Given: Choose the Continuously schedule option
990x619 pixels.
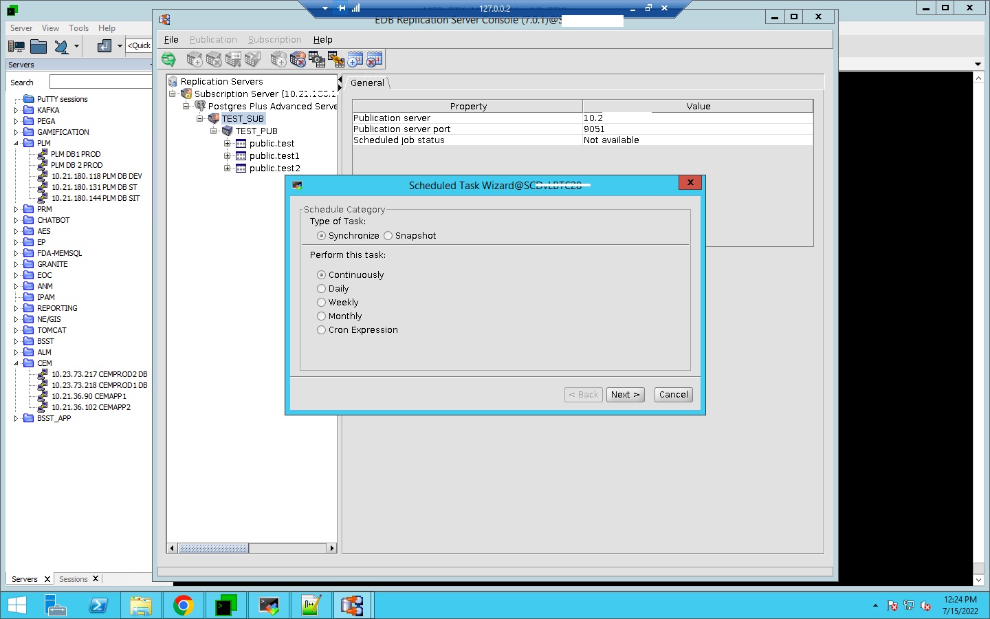Looking at the screenshot, I should point(351,275).
